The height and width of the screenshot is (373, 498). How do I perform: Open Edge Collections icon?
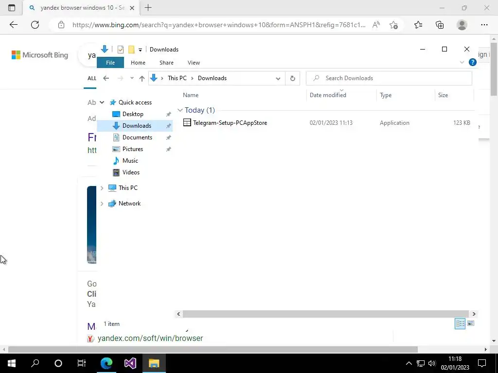(440, 25)
